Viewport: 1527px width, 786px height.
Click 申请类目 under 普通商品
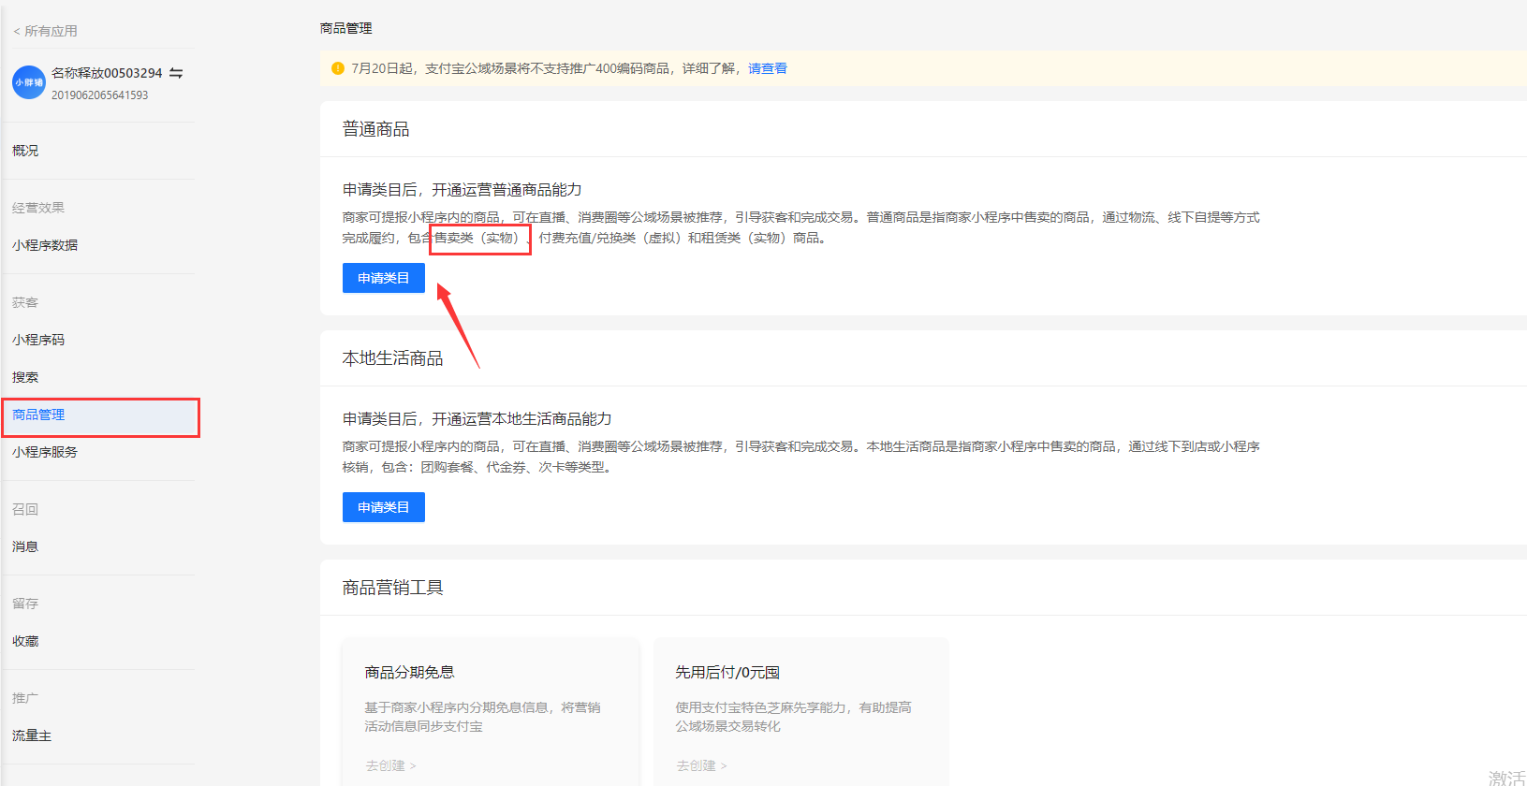tap(383, 278)
